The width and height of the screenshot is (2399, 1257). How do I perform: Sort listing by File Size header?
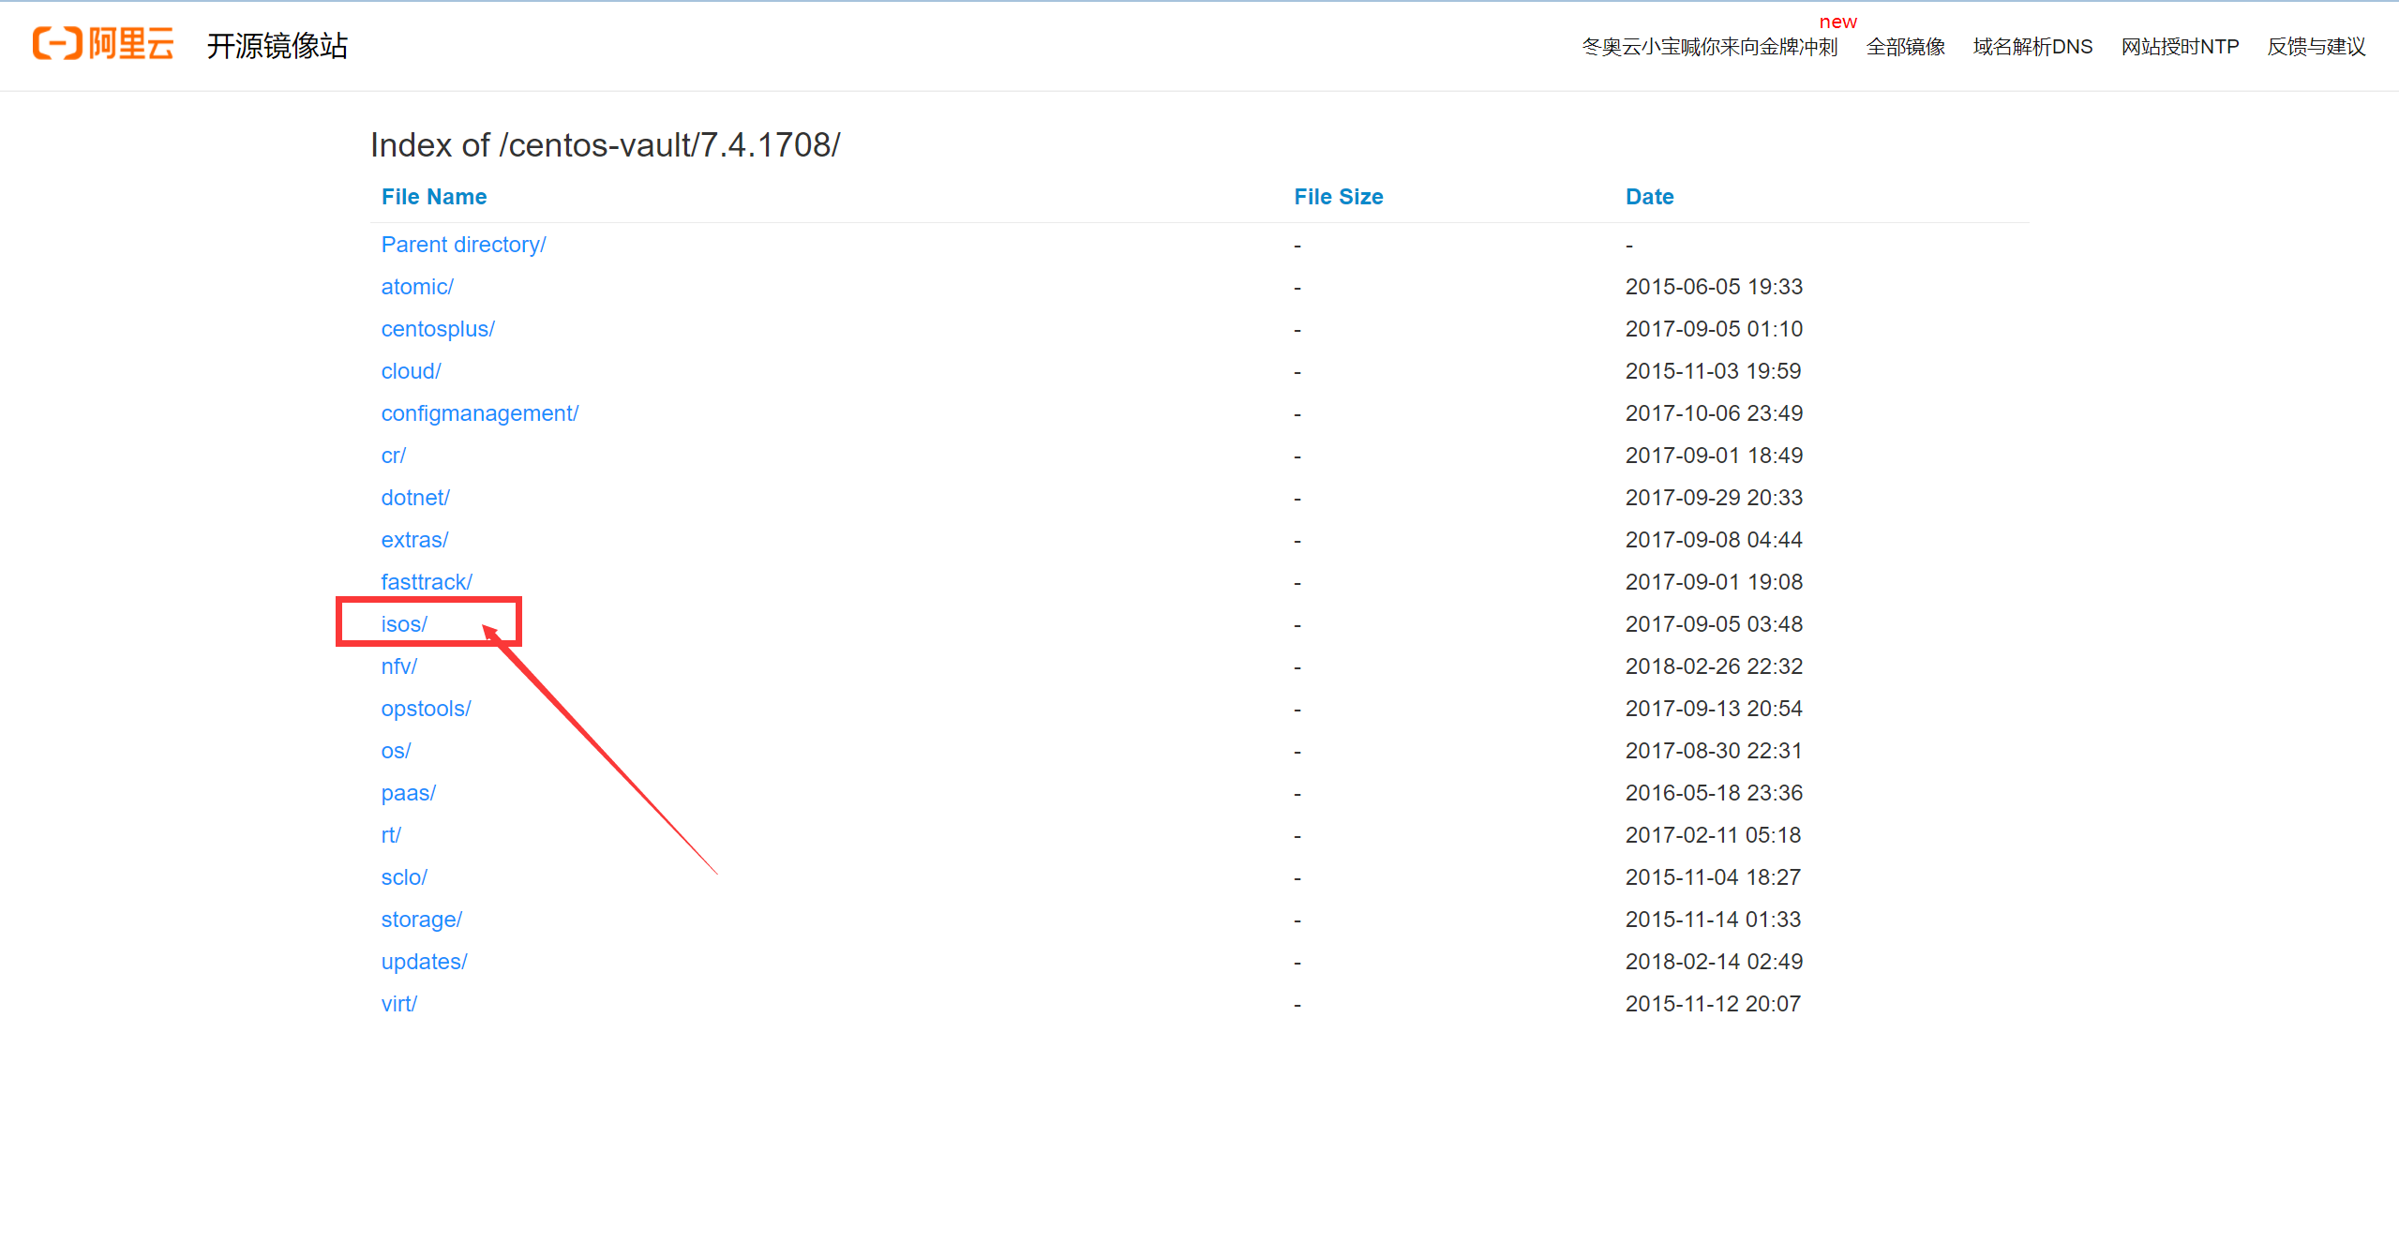[1338, 197]
